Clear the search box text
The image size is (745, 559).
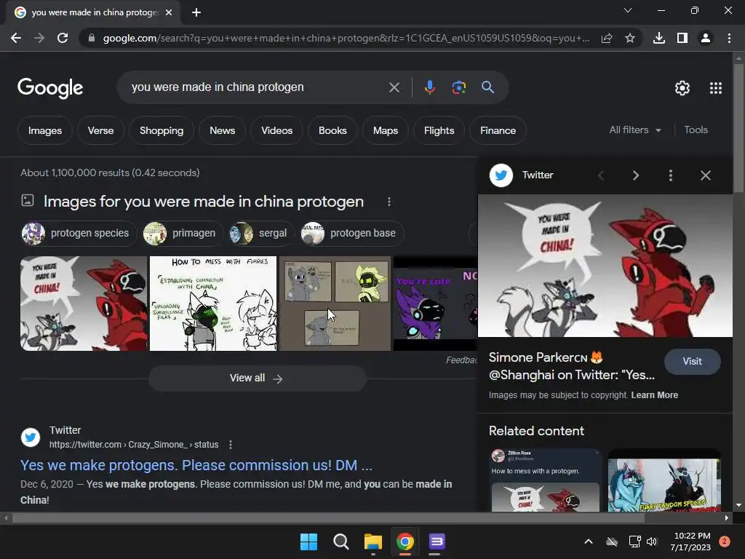pyautogui.click(x=394, y=87)
